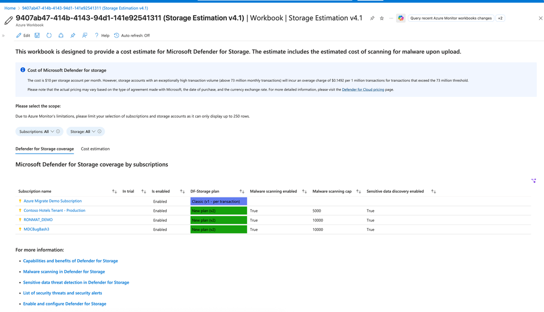Pin workbook using title bar pin icon
This screenshot has height=312, width=544.
tap(372, 19)
